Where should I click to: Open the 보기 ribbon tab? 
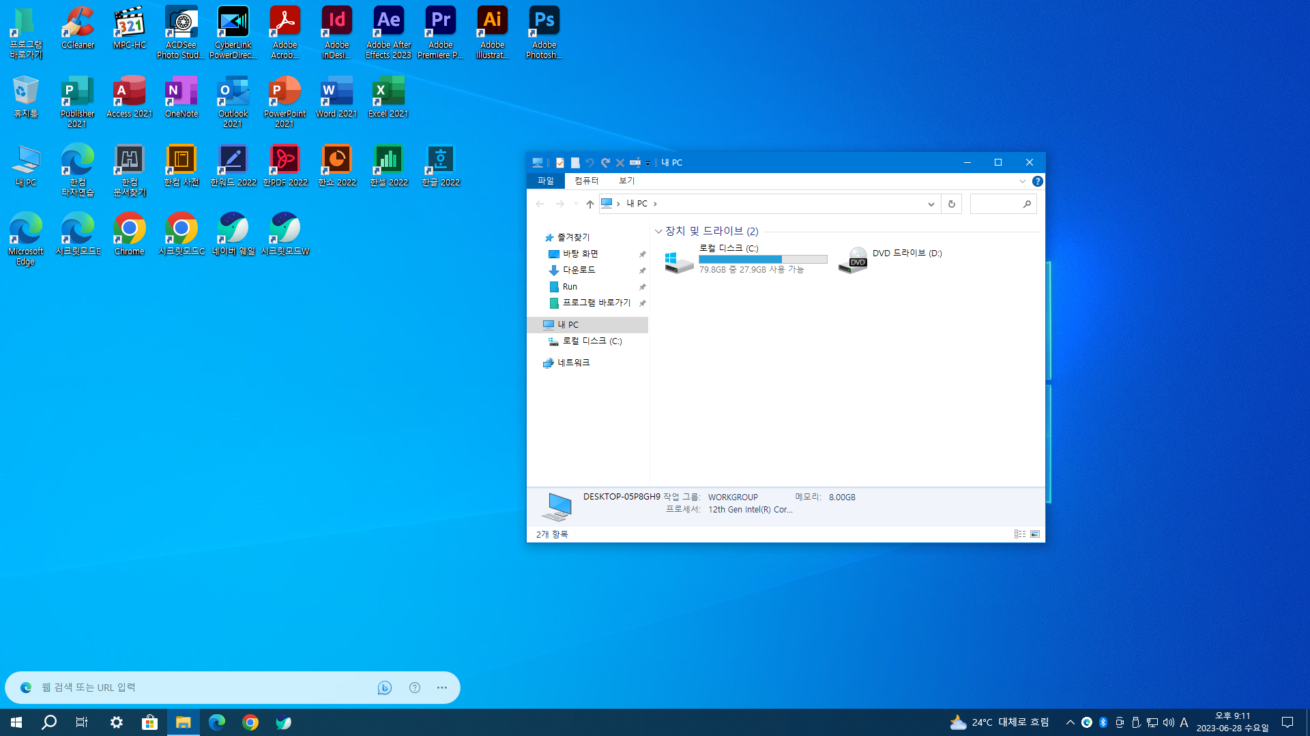(x=626, y=181)
